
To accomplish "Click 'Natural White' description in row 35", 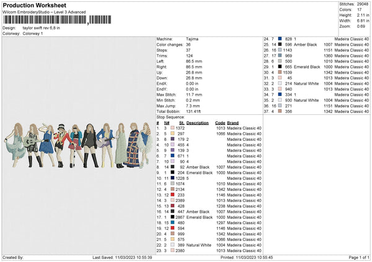I will (x=306, y=100).
